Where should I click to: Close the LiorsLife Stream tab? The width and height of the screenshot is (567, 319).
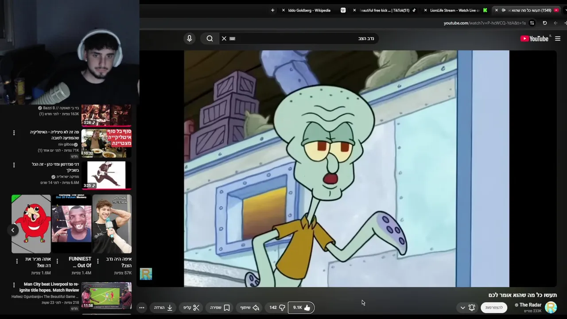point(425,10)
